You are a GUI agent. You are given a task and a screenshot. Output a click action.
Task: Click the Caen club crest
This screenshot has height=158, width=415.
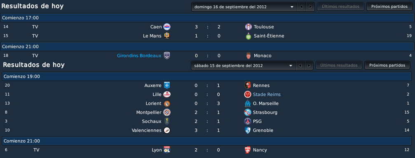coord(167,27)
